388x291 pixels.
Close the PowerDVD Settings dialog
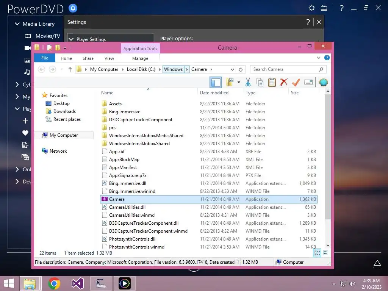point(319,22)
